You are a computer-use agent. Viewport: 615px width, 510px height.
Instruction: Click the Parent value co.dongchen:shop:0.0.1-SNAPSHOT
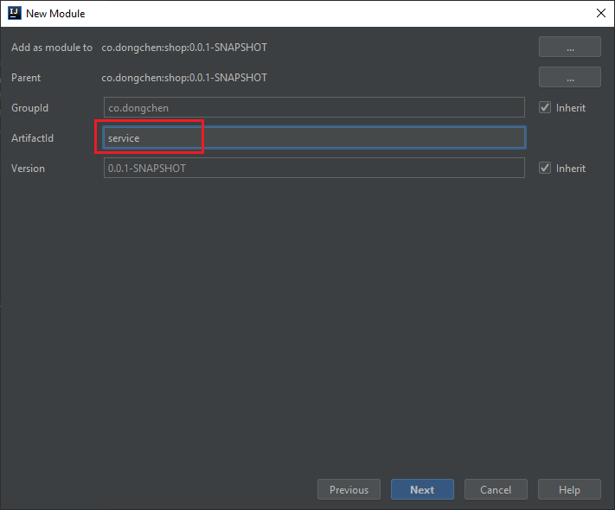click(x=184, y=78)
